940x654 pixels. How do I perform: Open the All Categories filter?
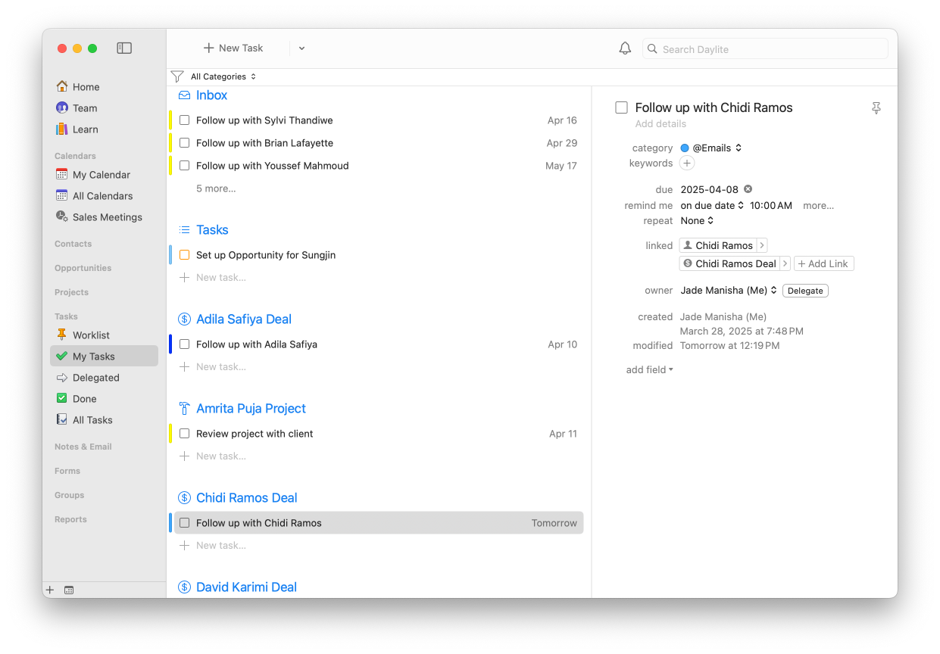click(223, 76)
